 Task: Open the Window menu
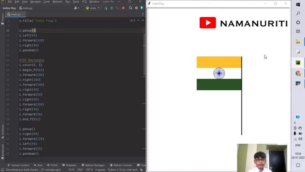pyautogui.click(x=94, y=2)
